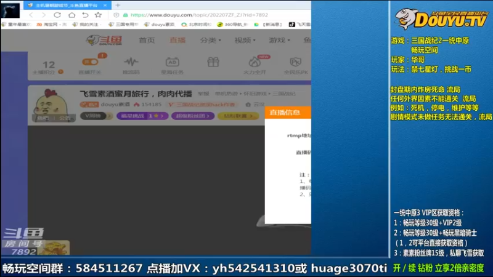The width and height of the screenshot is (493, 277).
Task: Click the green padlock in the address bar
Action: click(x=126, y=15)
